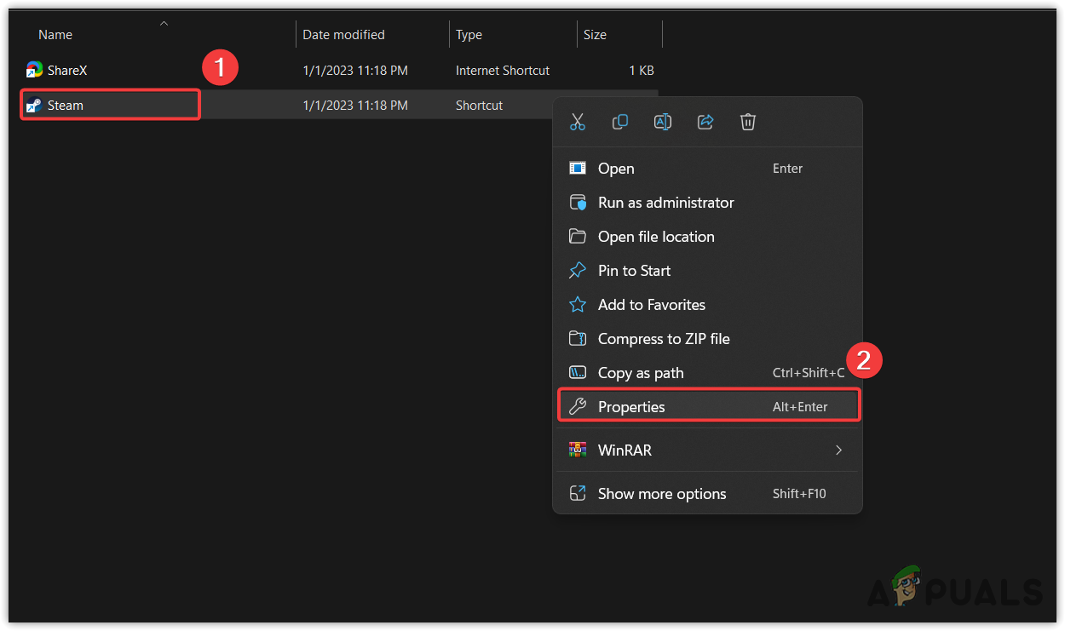Sort files by the Name column

pos(55,35)
